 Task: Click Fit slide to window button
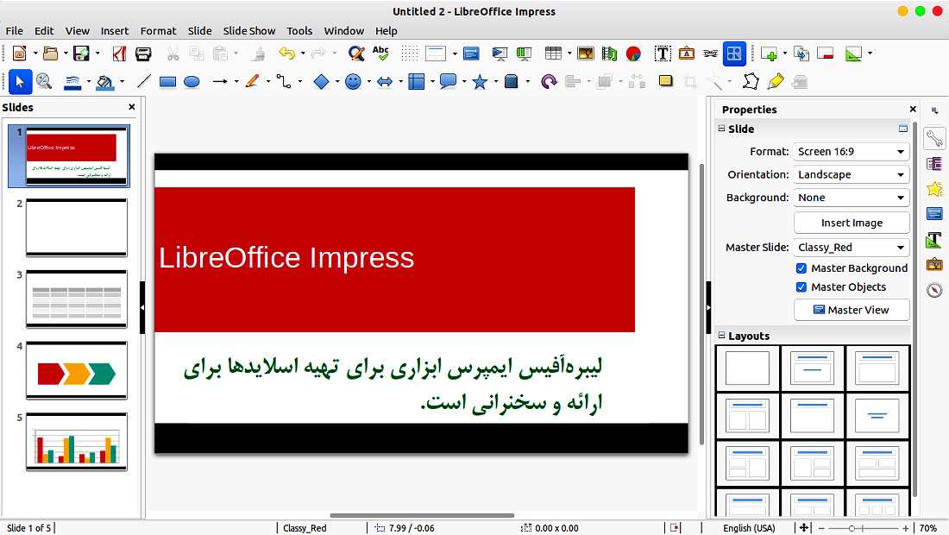pyautogui.click(x=804, y=528)
